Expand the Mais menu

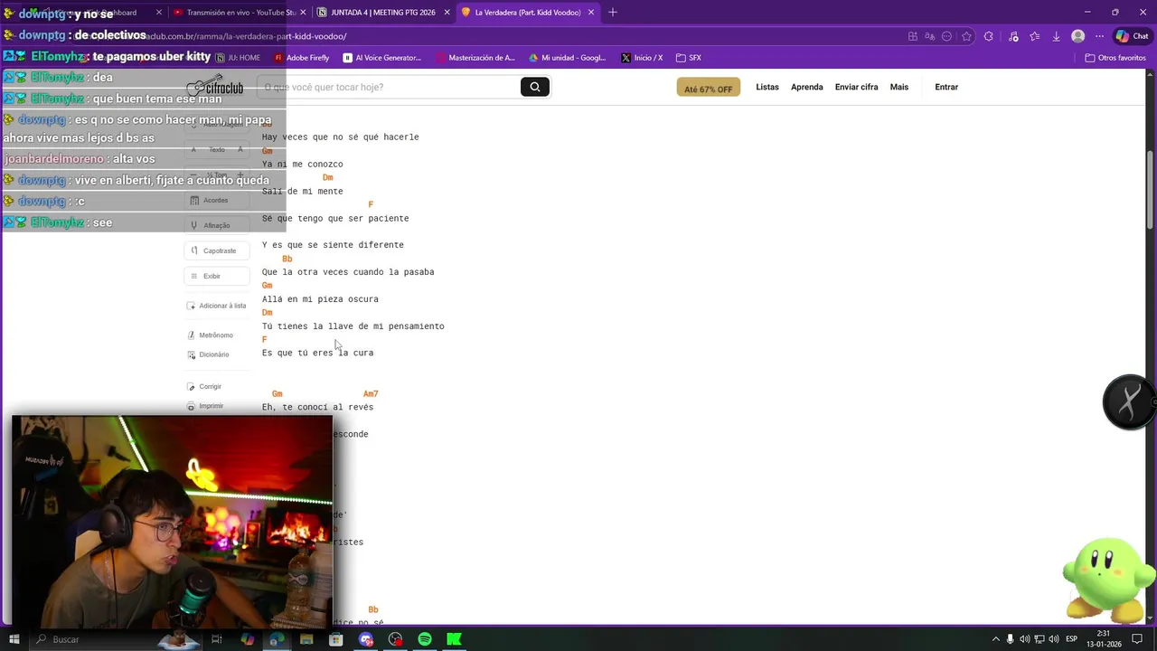point(898,87)
